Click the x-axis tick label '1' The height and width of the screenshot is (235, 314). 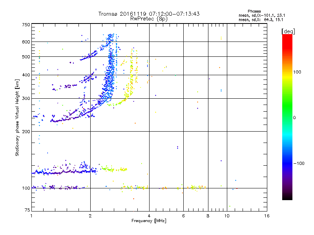[x=31, y=216]
